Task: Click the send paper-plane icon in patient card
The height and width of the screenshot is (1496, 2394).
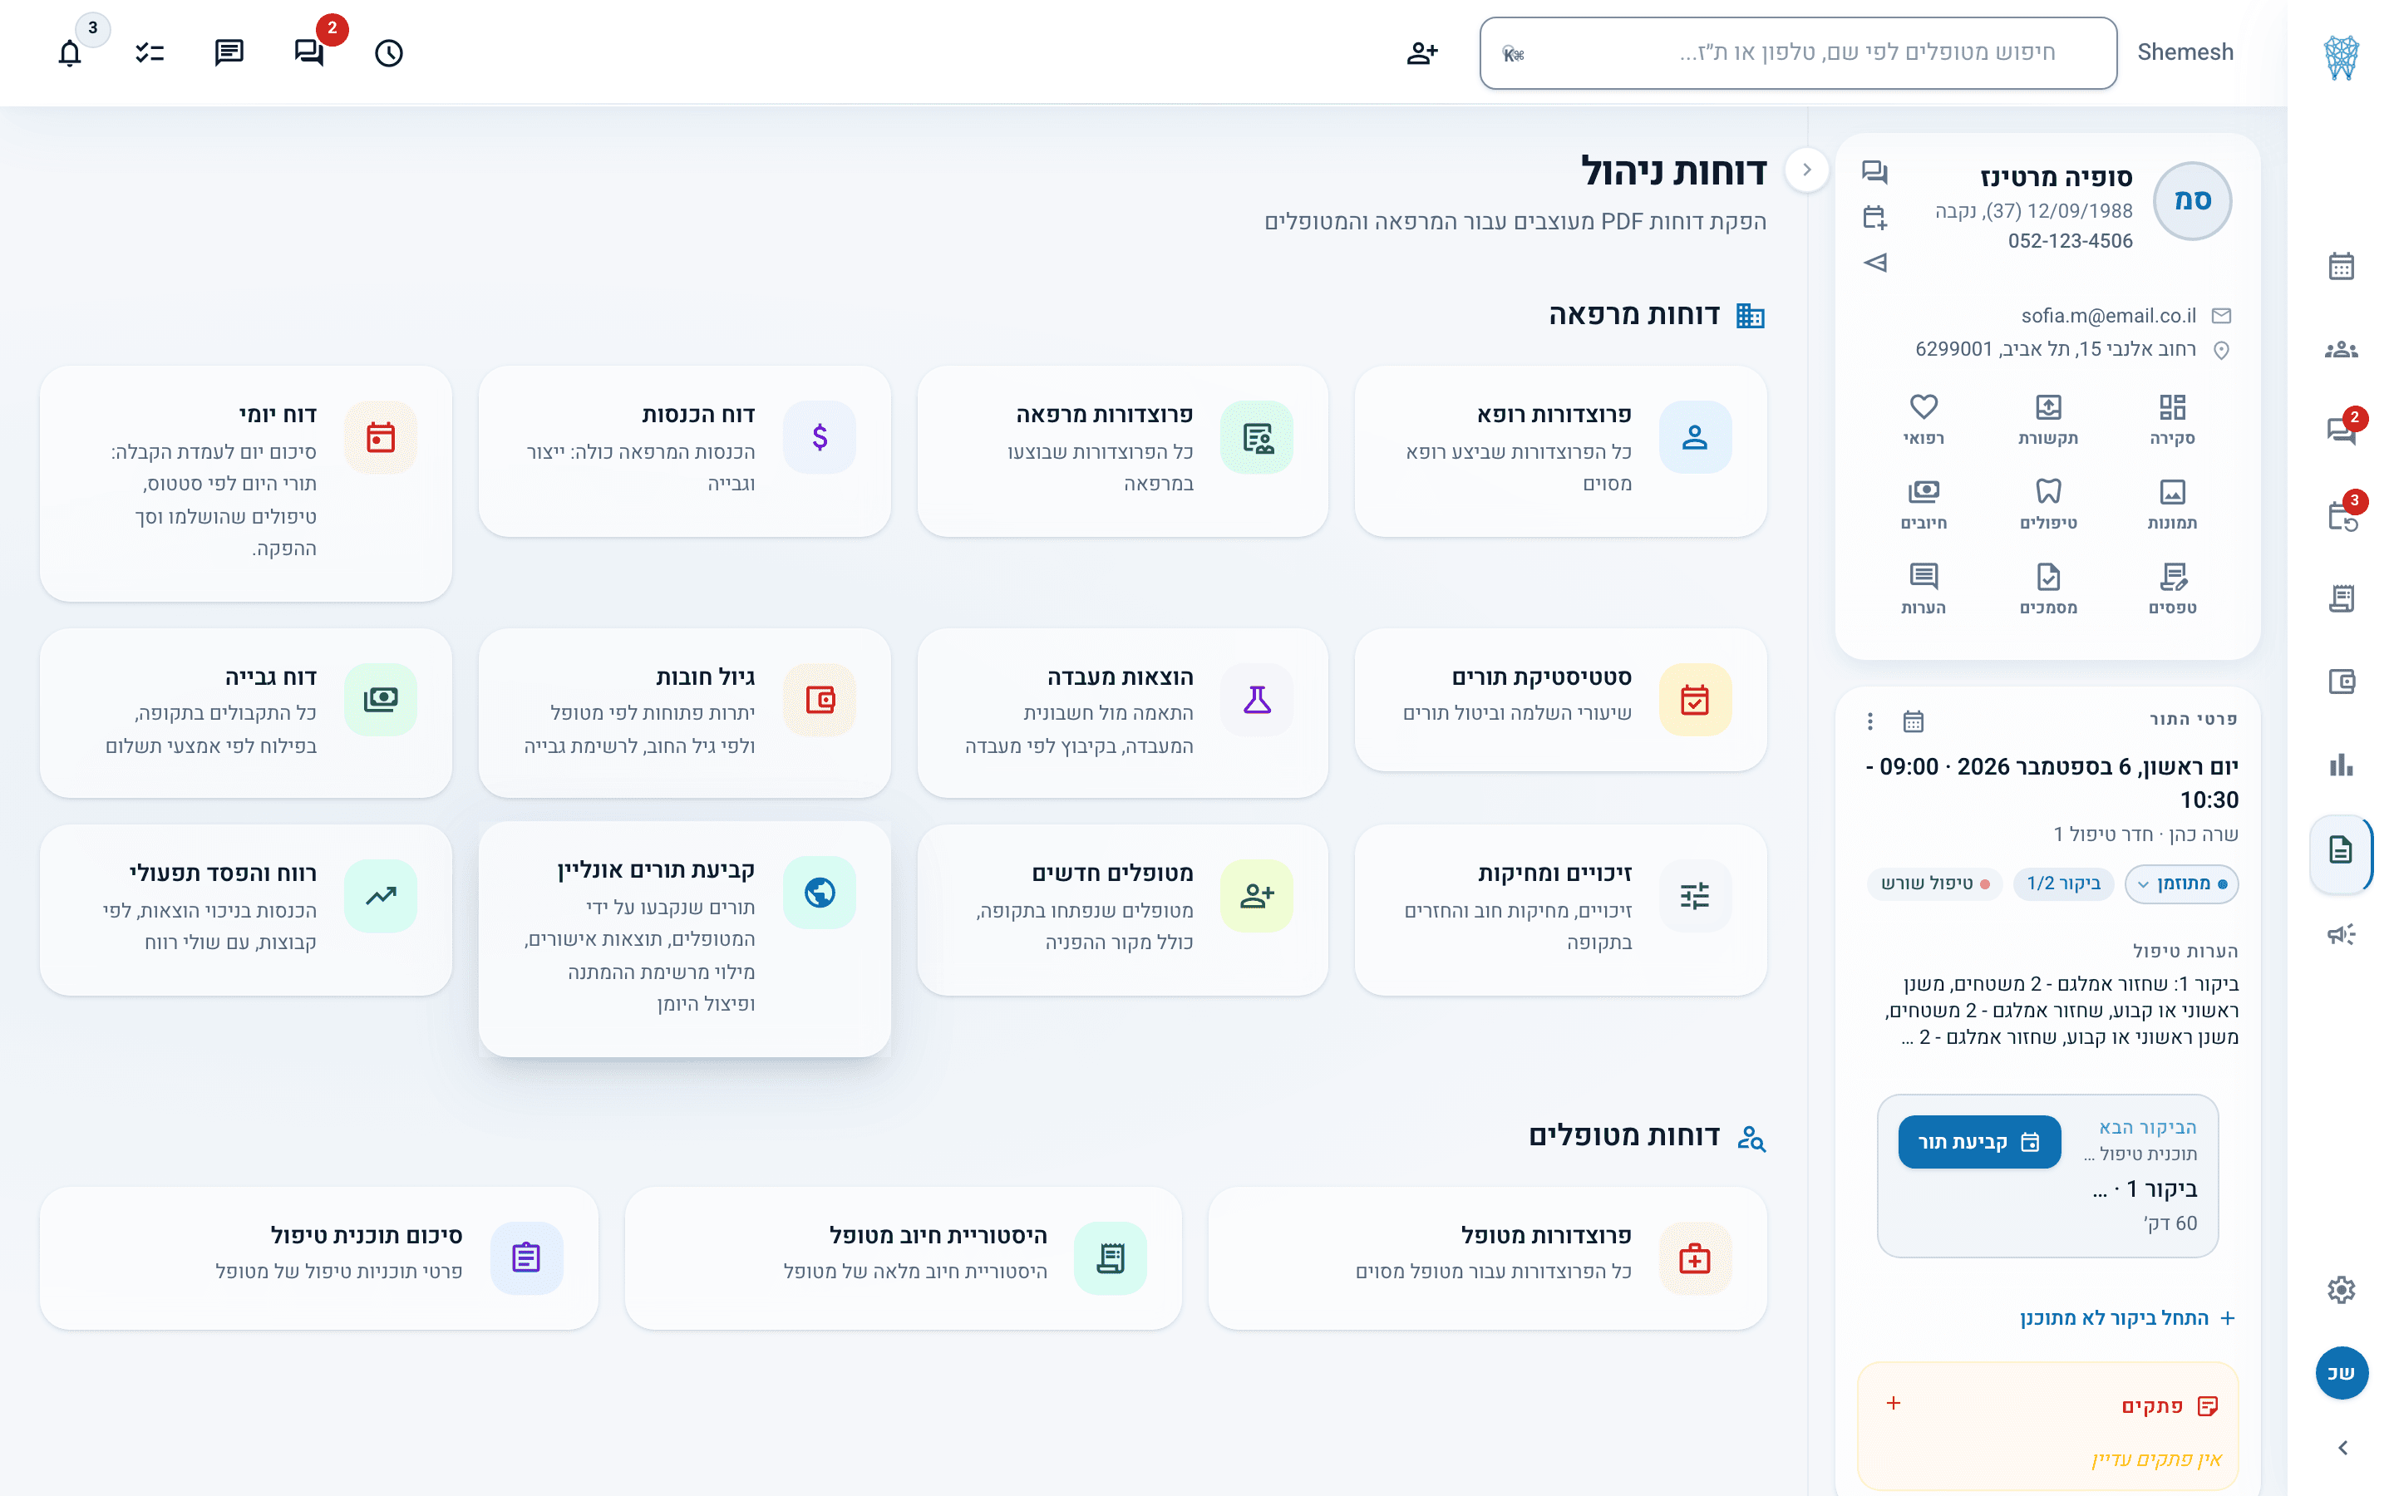Action: click(1874, 262)
